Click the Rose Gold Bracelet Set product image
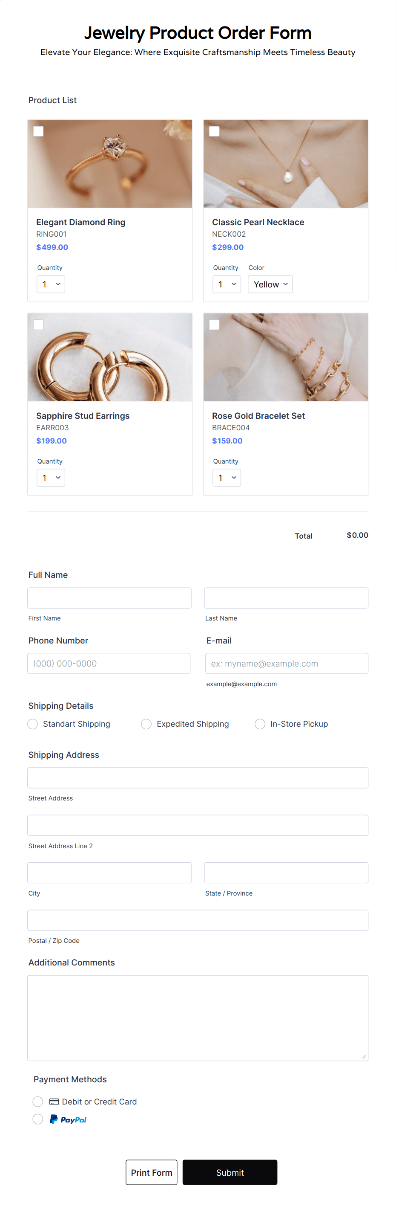Image resolution: width=396 pixels, height=1206 pixels. [x=286, y=357]
